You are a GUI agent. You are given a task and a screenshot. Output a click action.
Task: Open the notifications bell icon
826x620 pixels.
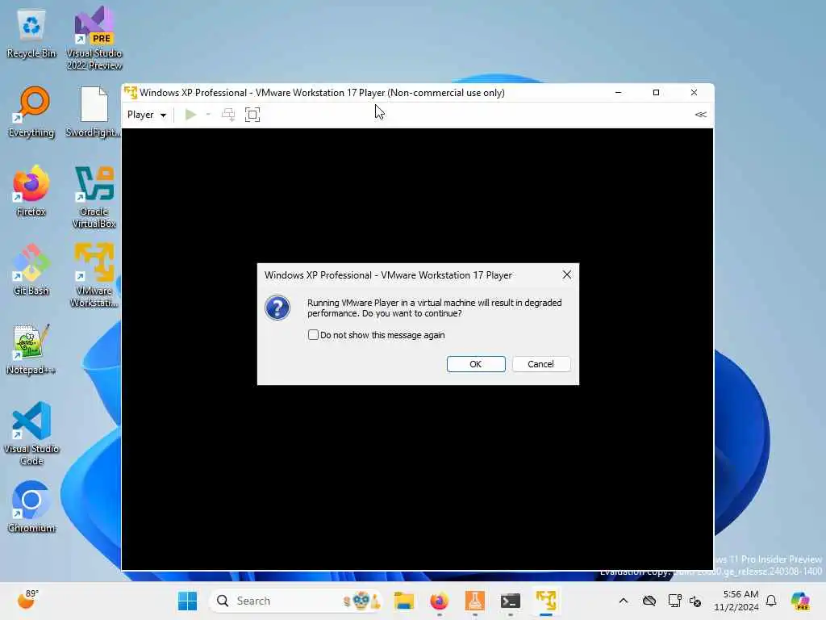[771, 601]
